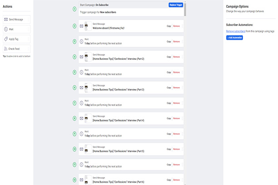Click the Add Automation button
Screen dimensions: 278x185
[x=234, y=38]
